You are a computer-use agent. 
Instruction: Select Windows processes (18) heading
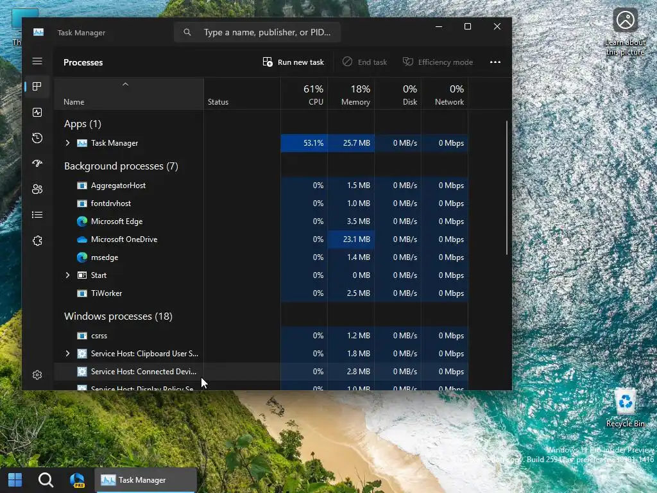pos(118,316)
